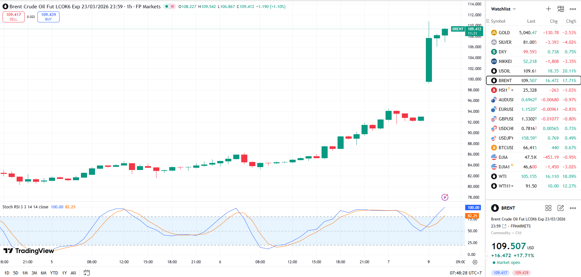Click the blue BUY 109.439 button
The width and height of the screenshot is (581, 277).
coord(48,17)
